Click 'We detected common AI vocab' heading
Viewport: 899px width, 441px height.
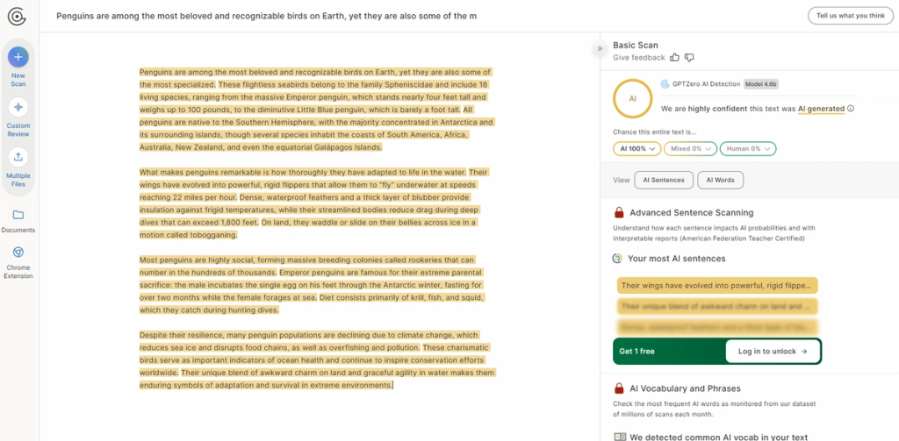718,437
